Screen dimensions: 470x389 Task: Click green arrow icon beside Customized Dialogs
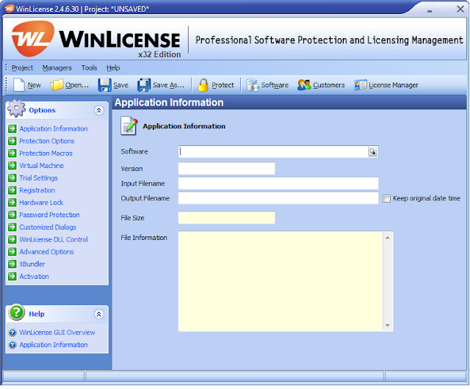12,227
